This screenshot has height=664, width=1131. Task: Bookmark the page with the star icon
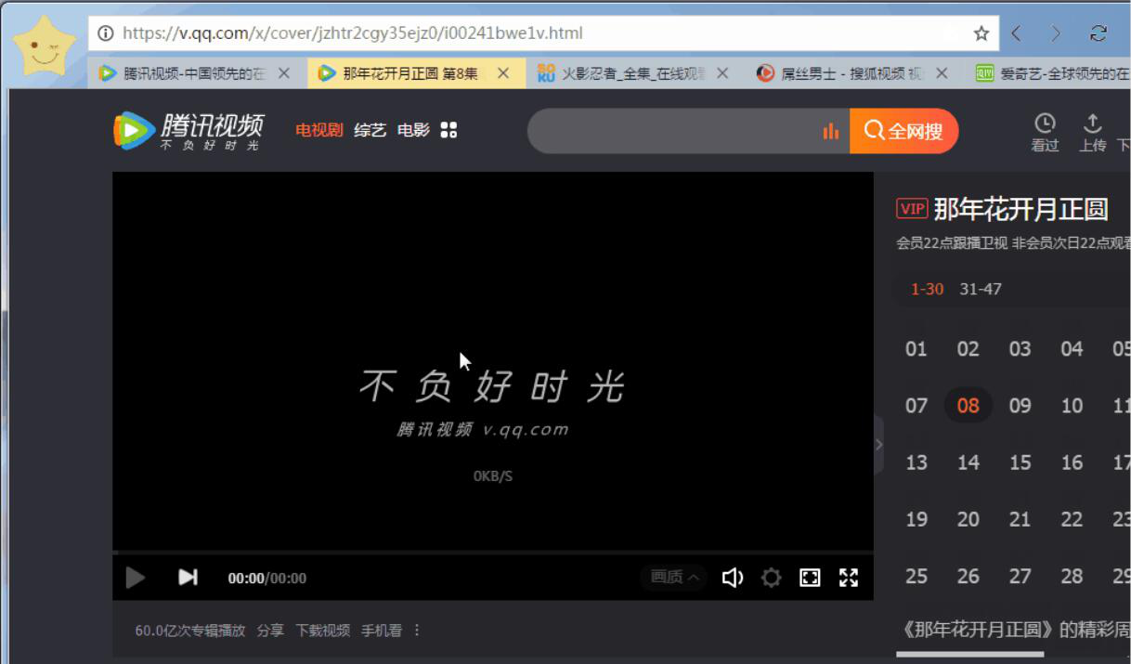(981, 32)
